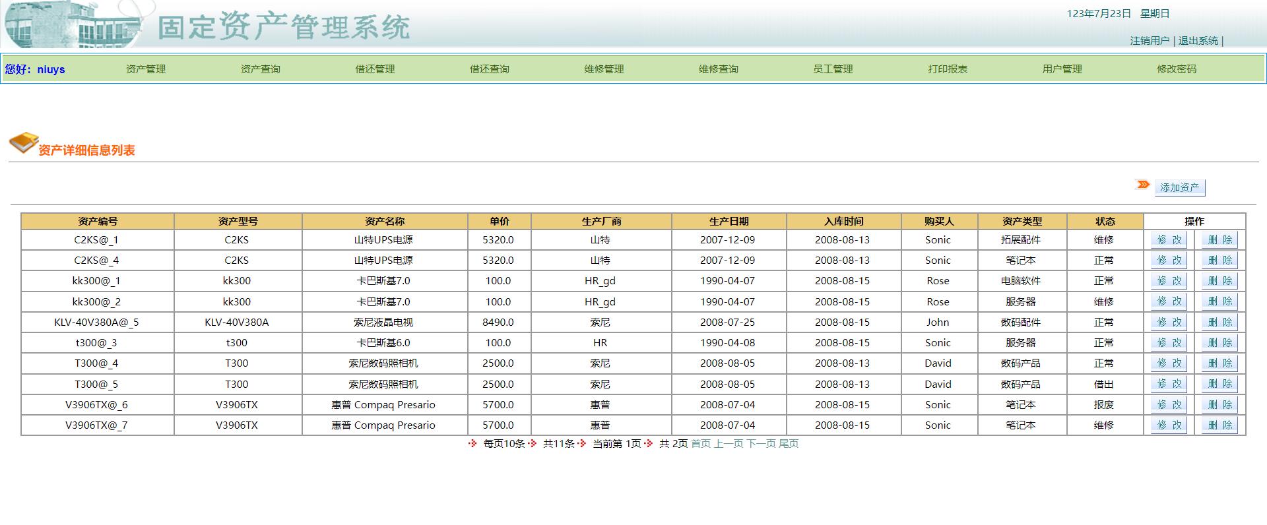Click 修改 for asset kk300@_1
The width and height of the screenshot is (1267, 525).
point(1169,281)
